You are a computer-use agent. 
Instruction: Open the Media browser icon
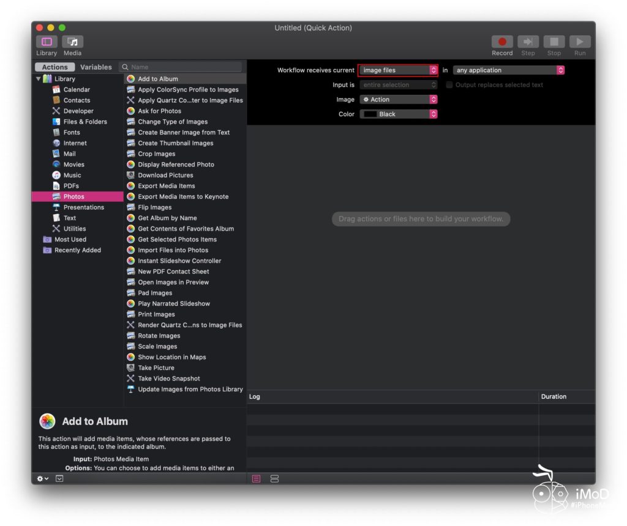point(72,42)
